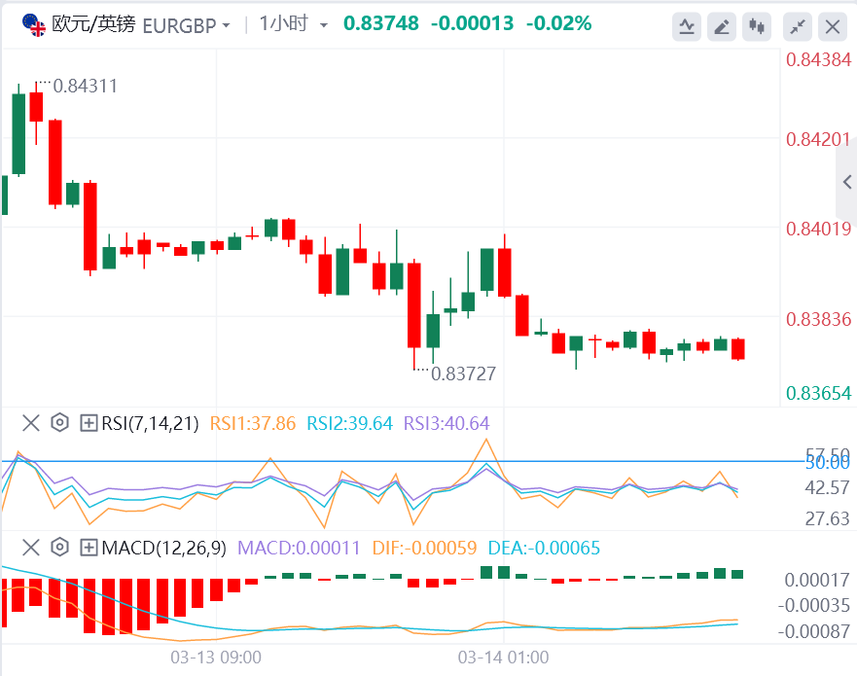The width and height of the screenshot is (857, 676).
Task: Click RSI3:40.64 value
Action: pos(446,423)
